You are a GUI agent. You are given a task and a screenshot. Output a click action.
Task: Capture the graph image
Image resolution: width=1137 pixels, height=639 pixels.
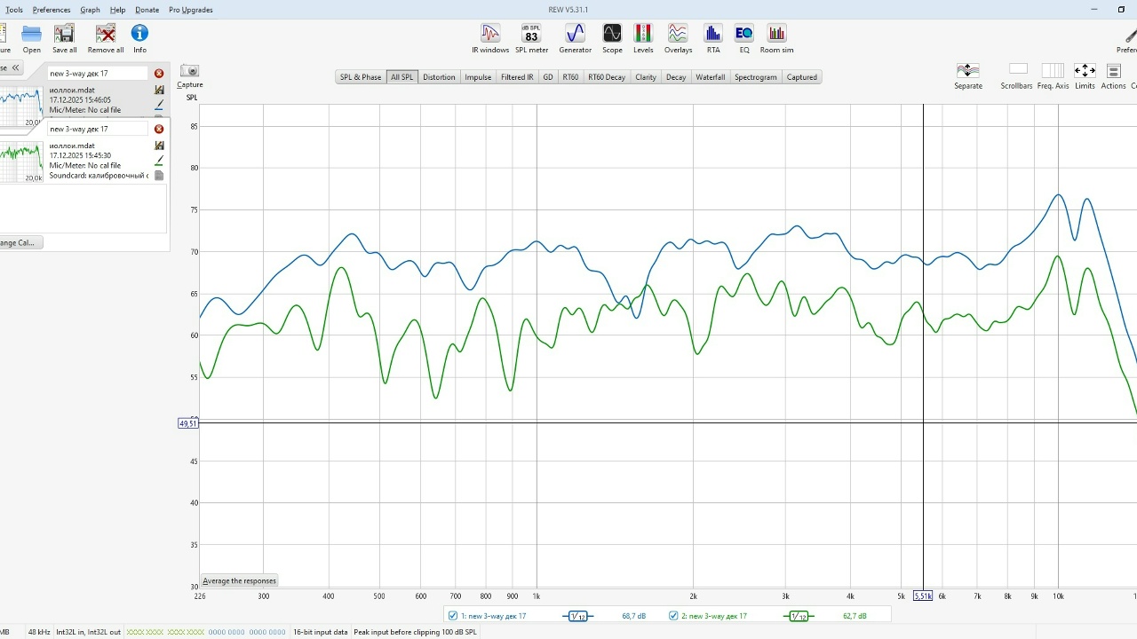point(189,75)
